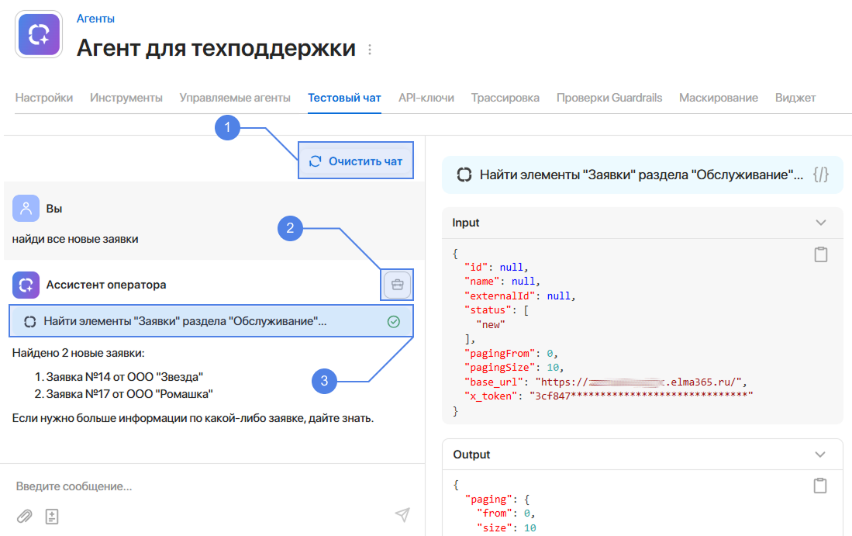Go to the Виджет tab
This screenshot has width=852, height=536.
click(x=795, y=98)
